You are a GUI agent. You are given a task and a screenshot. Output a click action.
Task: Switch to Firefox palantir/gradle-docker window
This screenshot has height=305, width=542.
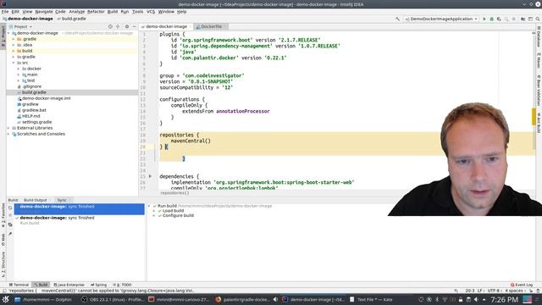tap(243, 299)
